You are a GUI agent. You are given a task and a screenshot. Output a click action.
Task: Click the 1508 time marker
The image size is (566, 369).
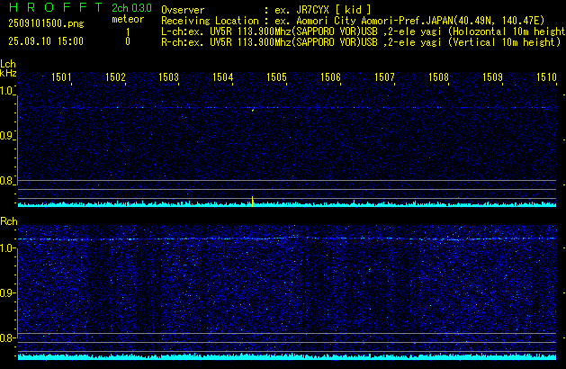438,77
